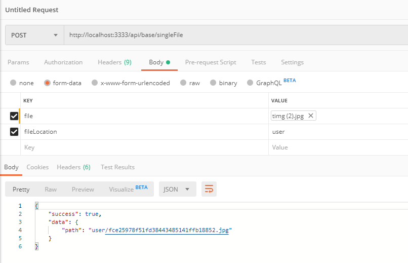This screenshot has width=408, height=263.
Task: Uncheck the file row checkbox
Action: point(14,116)
